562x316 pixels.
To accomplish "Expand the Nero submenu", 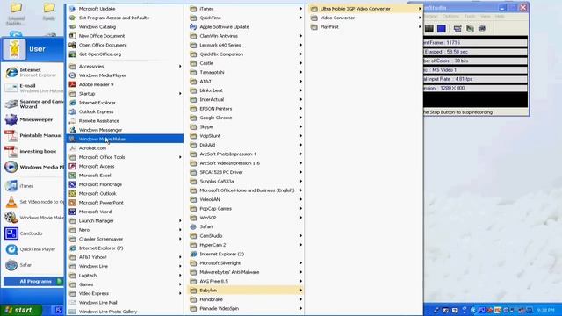I will point(125,230).
